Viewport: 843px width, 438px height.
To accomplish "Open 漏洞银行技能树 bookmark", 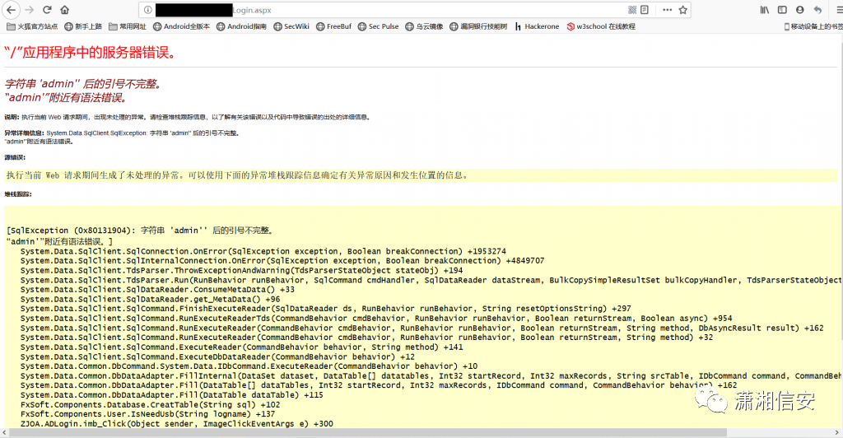I will [x=478, y=26].
